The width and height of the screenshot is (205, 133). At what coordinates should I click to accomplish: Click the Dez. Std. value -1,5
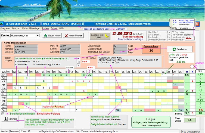click(200, 110)
